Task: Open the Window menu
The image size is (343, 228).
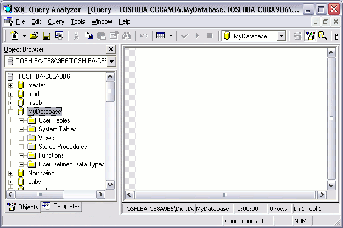Action: point(102,21)
